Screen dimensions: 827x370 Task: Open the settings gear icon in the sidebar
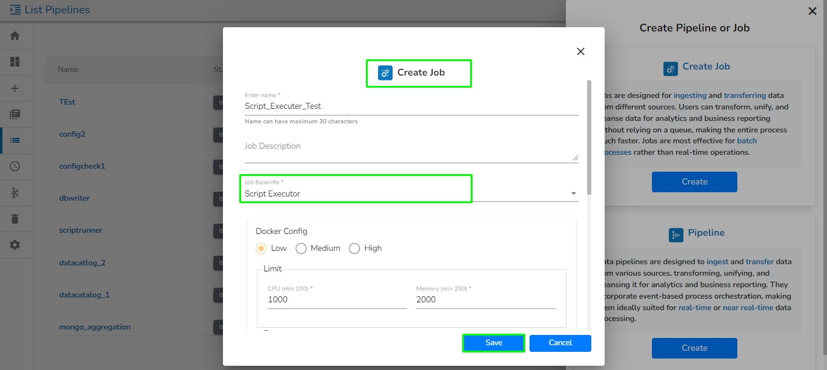[15, 245]
